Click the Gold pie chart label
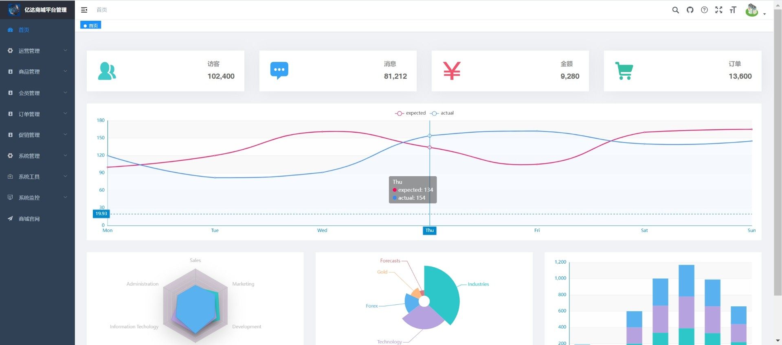 click(x=382, y=272)
